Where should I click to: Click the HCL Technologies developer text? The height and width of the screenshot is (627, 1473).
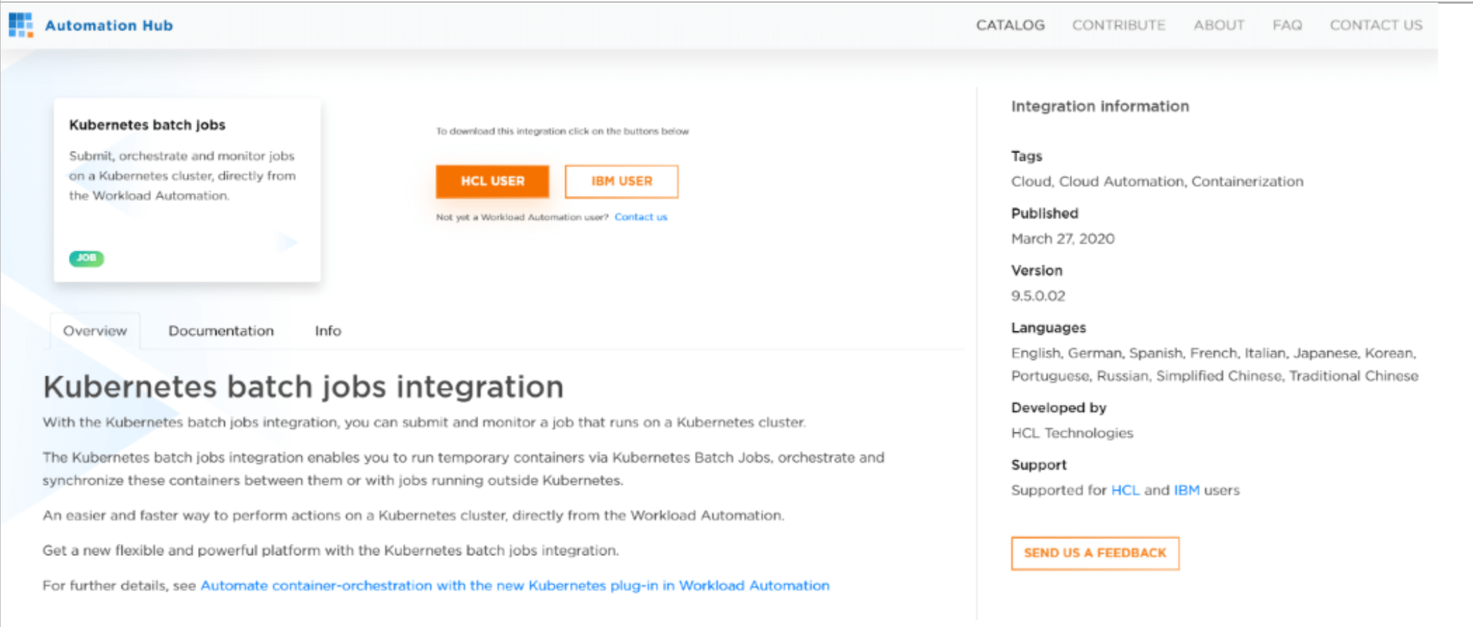1072,433
